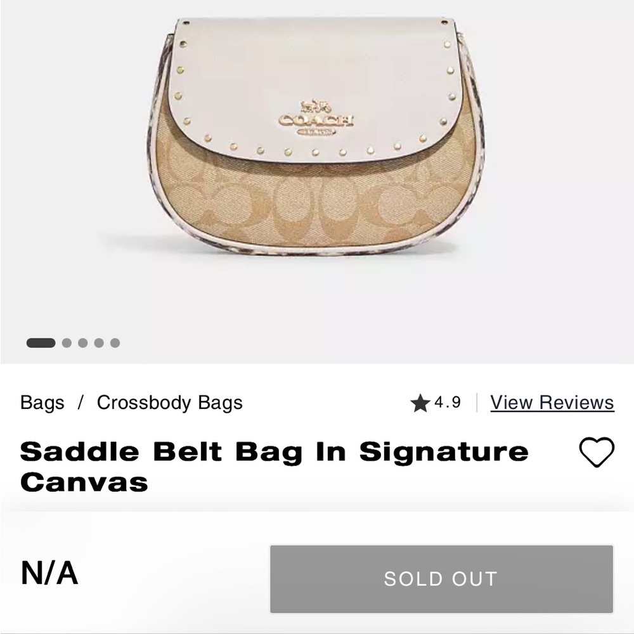Switch to third carousel image dot
Viewport: 634px width, 634px height.
coord(82,343)
